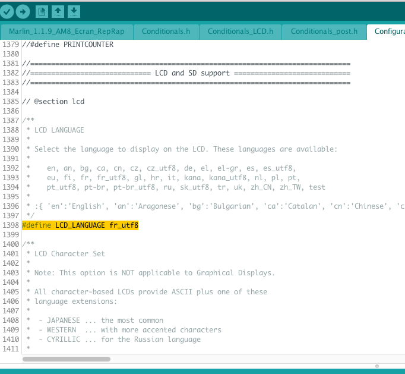The width and height of the screenshot is (405, 374).
Task: Open the Conditionals_LCD.h tab
Action: (x=241, y=32)
